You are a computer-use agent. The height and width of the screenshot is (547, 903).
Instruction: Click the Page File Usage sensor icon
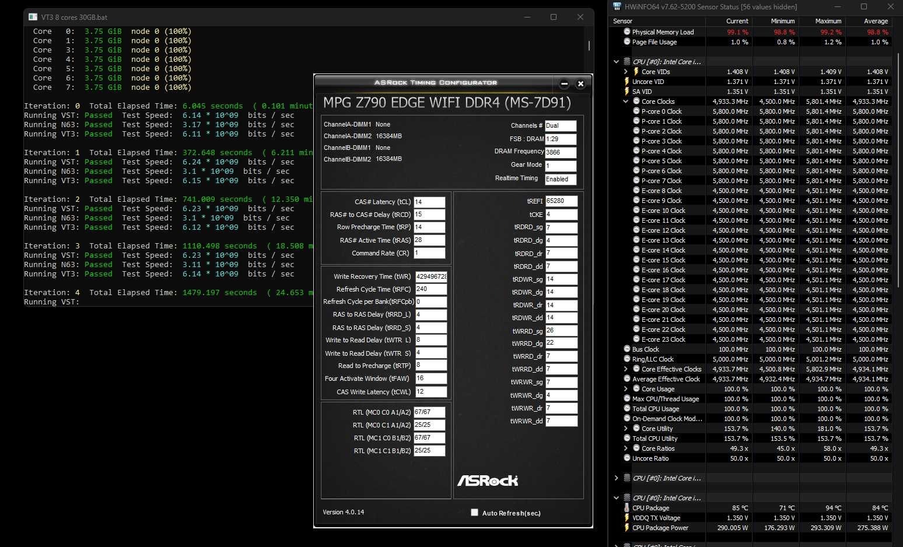(627, 41)
